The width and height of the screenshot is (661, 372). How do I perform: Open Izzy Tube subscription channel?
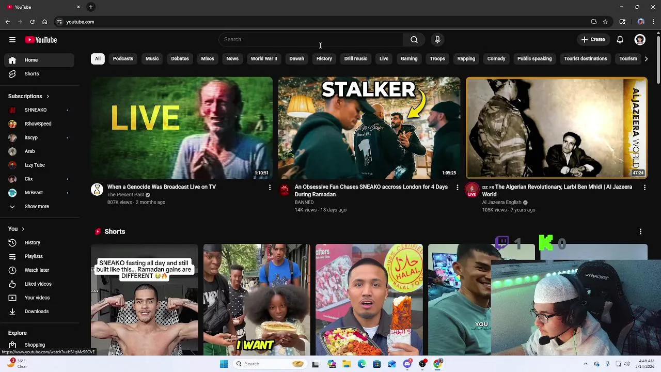(x=40, y=165)
